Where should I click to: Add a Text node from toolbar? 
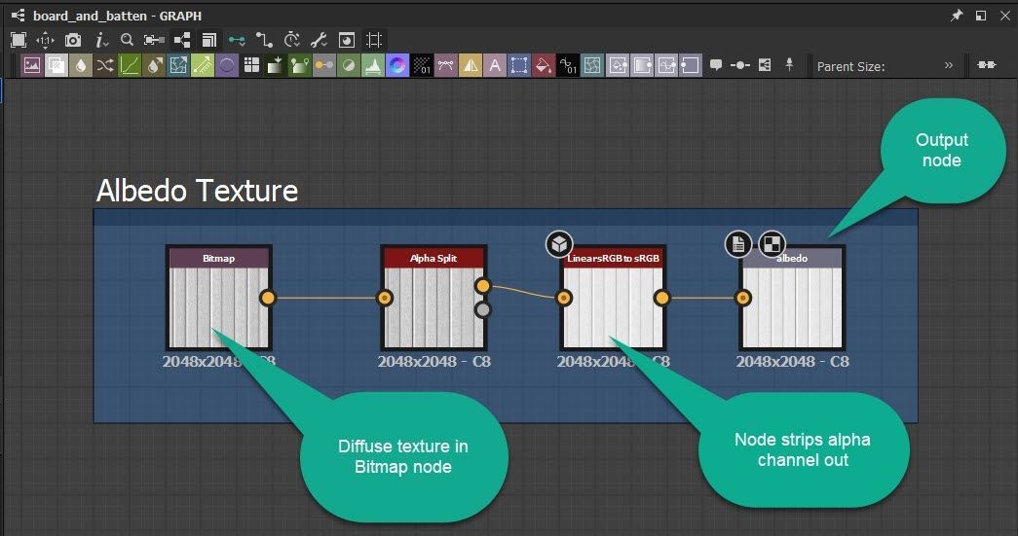coord(495,66)
